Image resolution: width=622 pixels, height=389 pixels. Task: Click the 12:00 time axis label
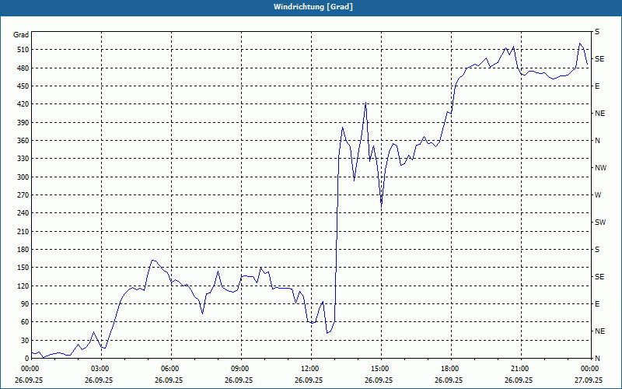click(x=311, y=369)
